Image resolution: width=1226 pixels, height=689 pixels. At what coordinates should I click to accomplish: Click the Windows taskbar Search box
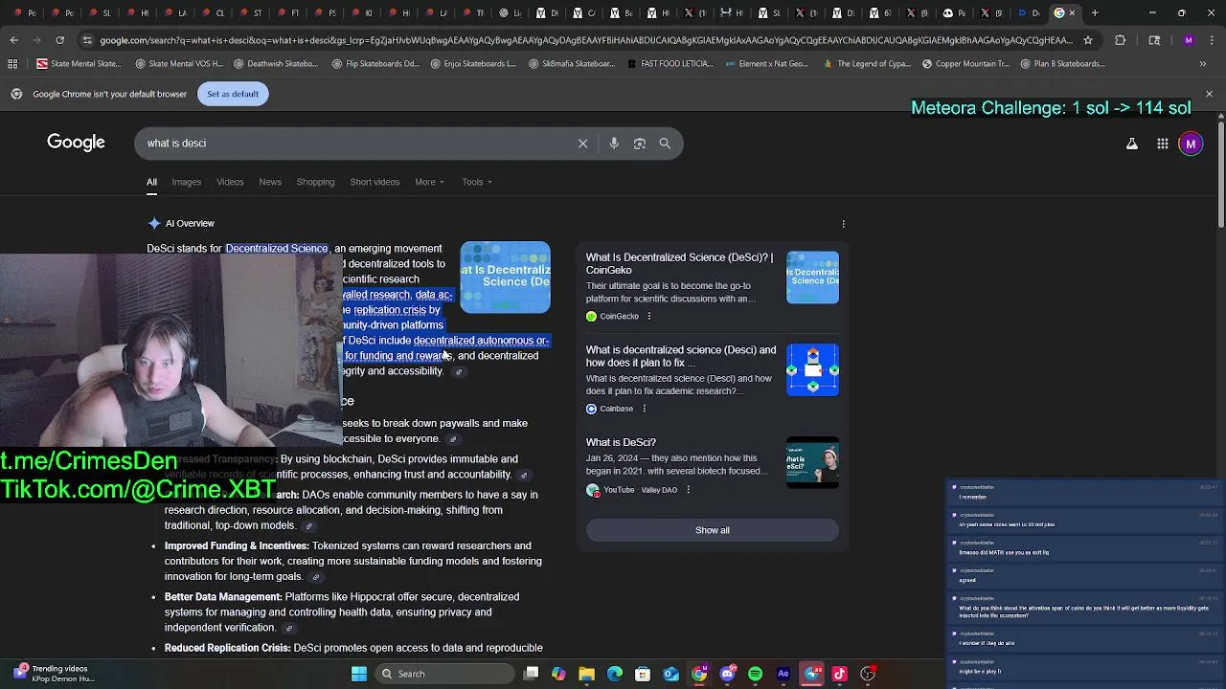coord(444,674)
